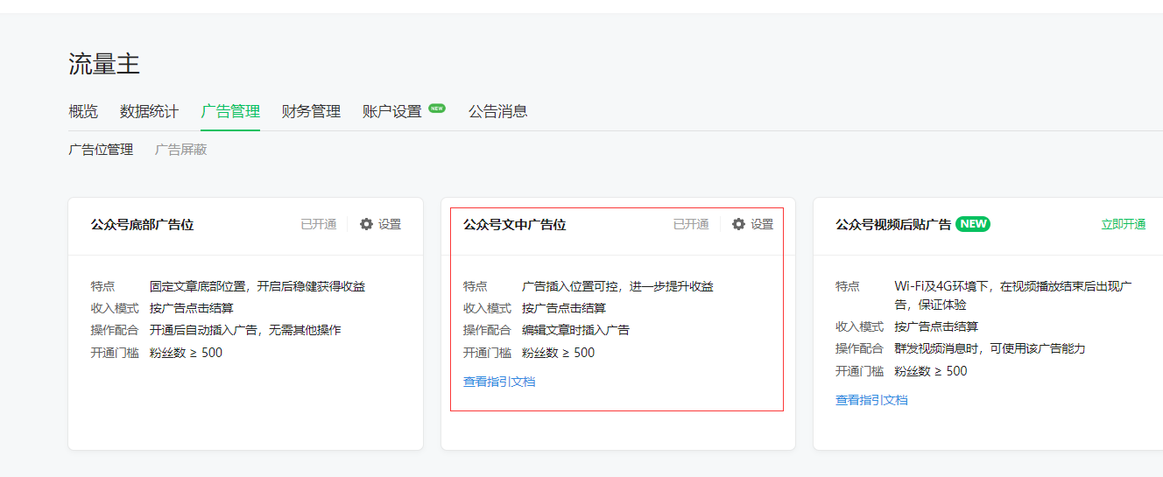Click 粉丝数 ≥ 500 in 公众号底部广告位 card
This screenshot has width=1163, height=477.
click(x=186, y=353)
